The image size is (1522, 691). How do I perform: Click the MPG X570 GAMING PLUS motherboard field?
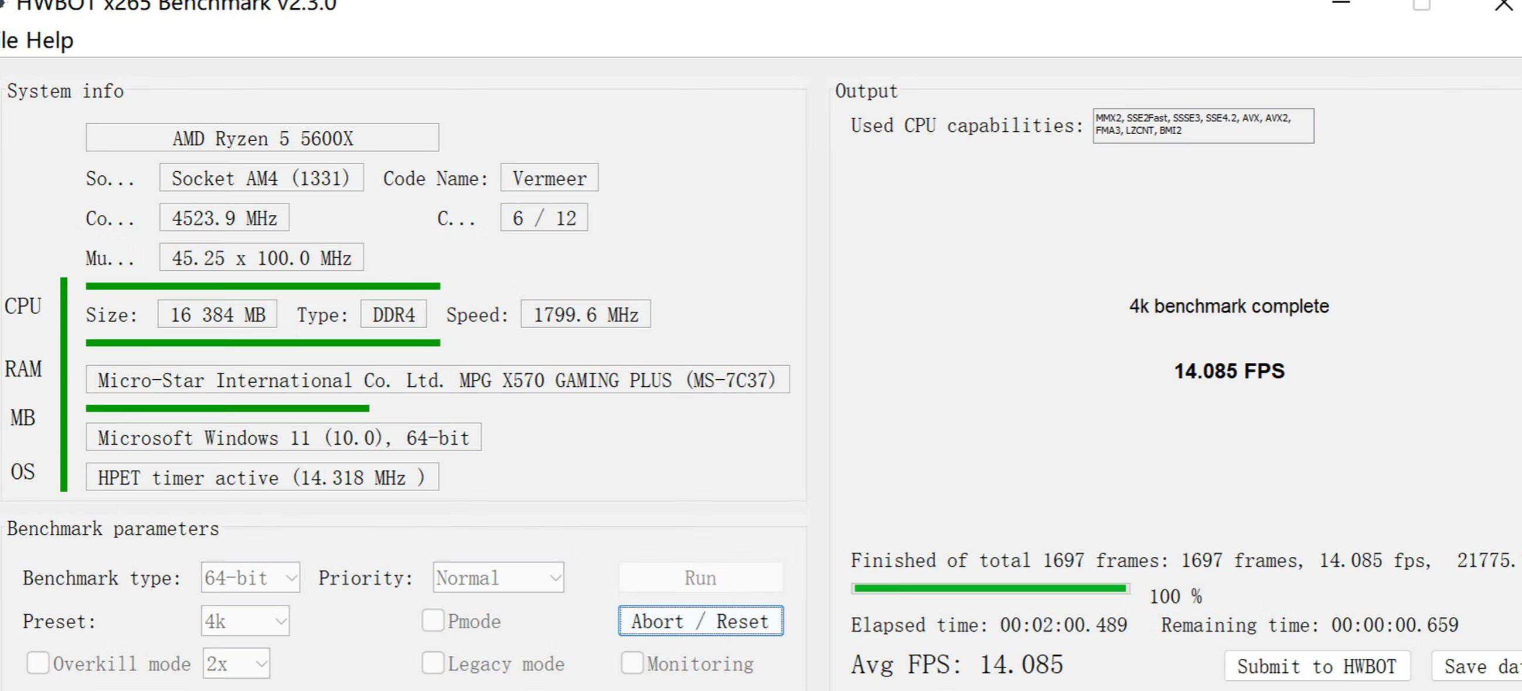[x=437, y=380]
